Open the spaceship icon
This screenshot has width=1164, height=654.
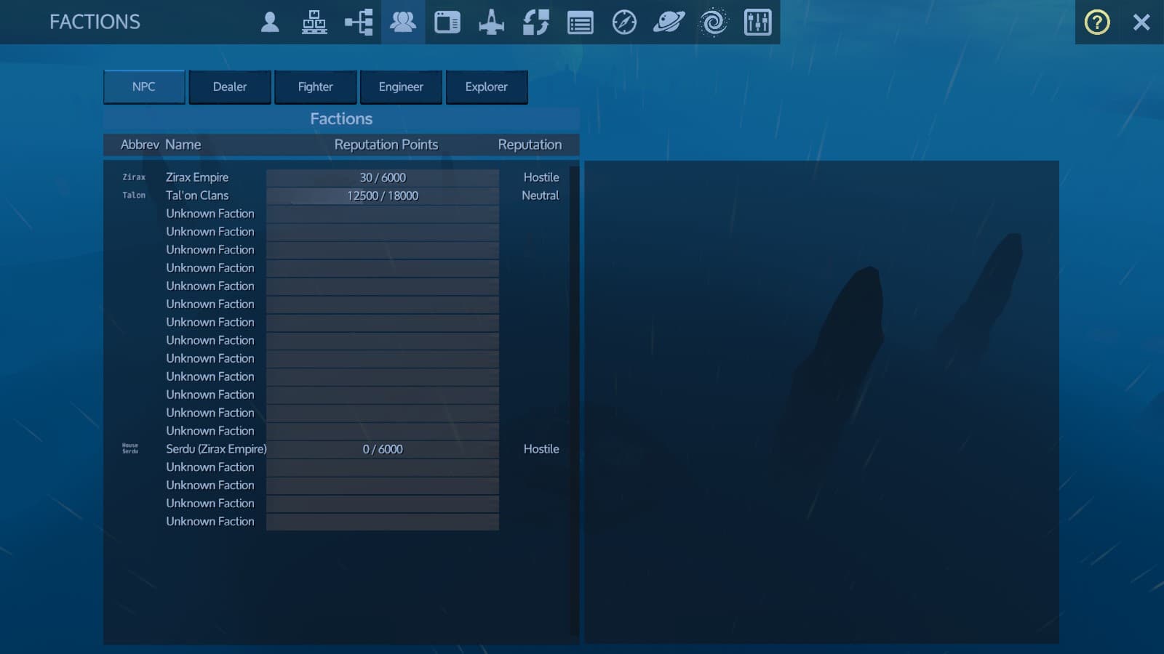click(x=492, y=22)
